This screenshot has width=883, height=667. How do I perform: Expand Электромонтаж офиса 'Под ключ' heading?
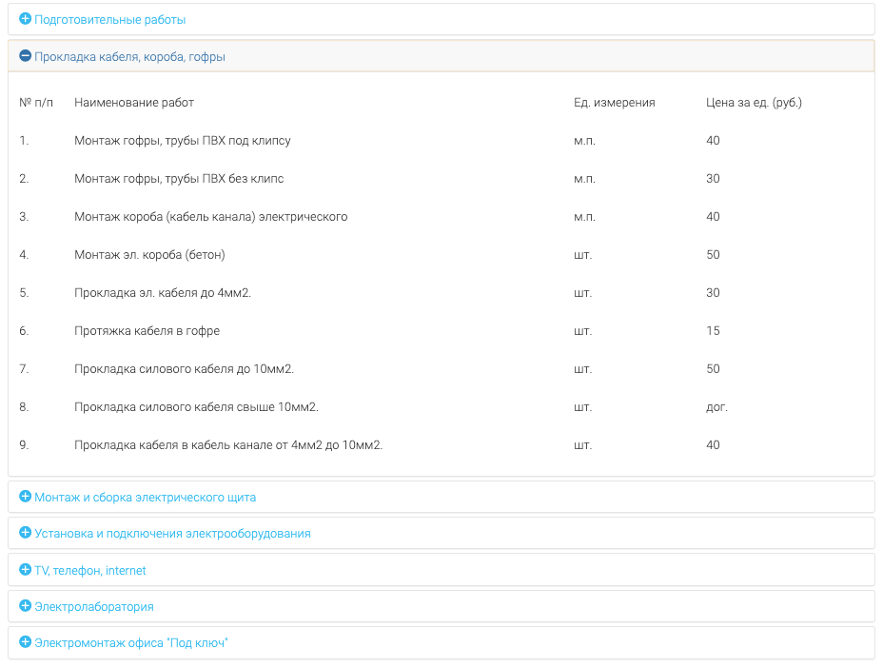tap(131, 643)
